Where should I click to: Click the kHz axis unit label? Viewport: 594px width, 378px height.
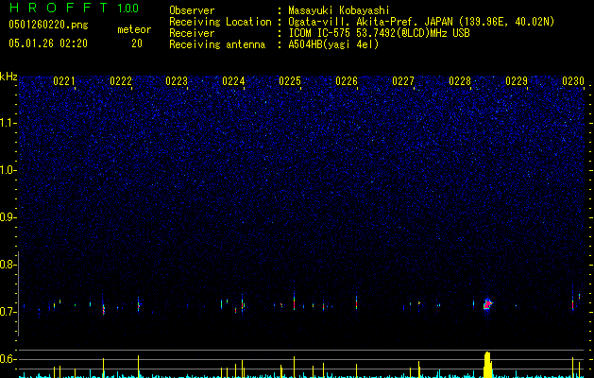click(x=8, y=77)
